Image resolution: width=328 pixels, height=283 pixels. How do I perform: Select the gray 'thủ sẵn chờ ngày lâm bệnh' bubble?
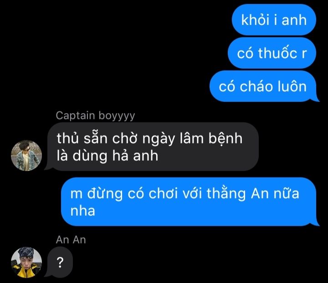152,147
